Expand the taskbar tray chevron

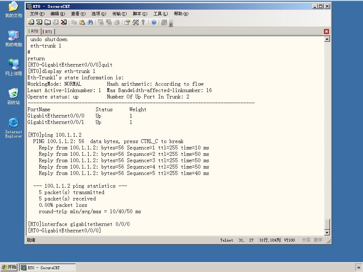pyautogui.click(x=359, y=267)
